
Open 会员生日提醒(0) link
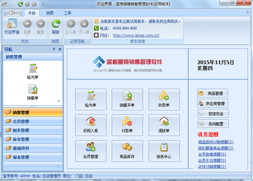coord(212,160)
